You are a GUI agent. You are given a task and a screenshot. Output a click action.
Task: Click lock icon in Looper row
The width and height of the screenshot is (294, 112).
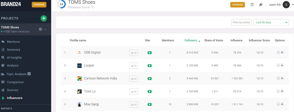pos(282,65)
